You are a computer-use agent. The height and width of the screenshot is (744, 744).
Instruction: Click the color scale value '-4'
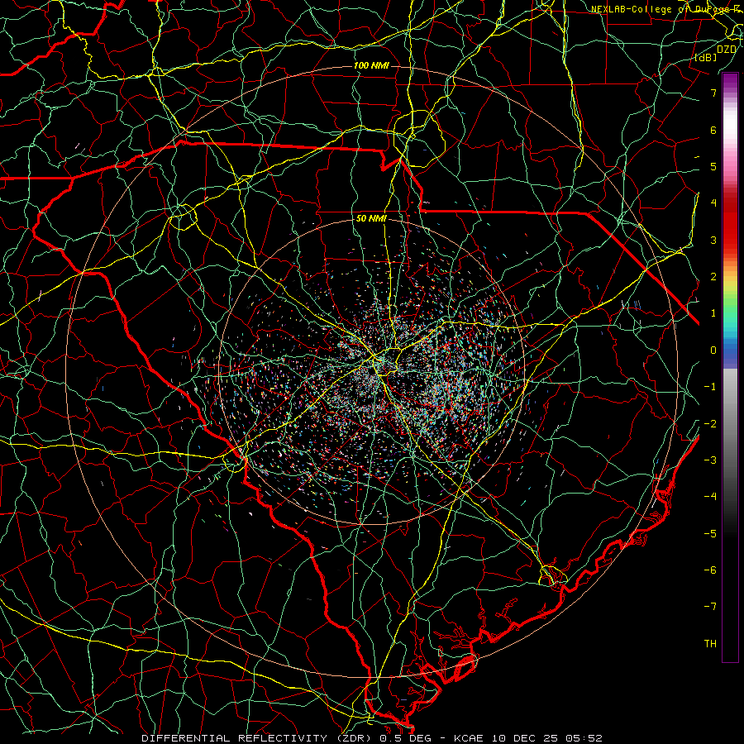(710, 497)
